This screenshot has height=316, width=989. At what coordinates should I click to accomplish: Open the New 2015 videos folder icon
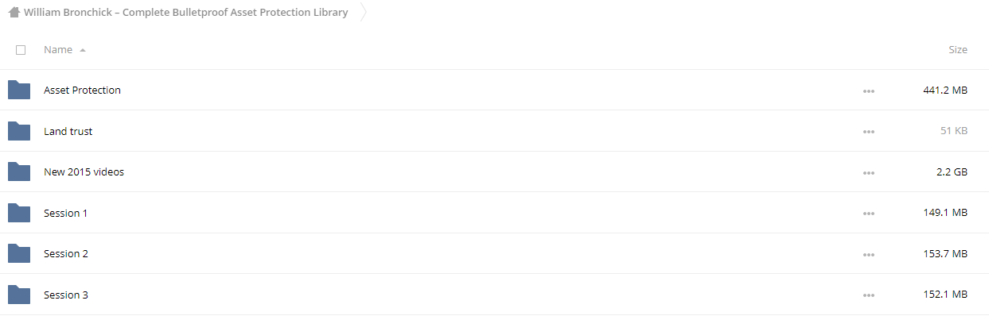click(19, 171)
